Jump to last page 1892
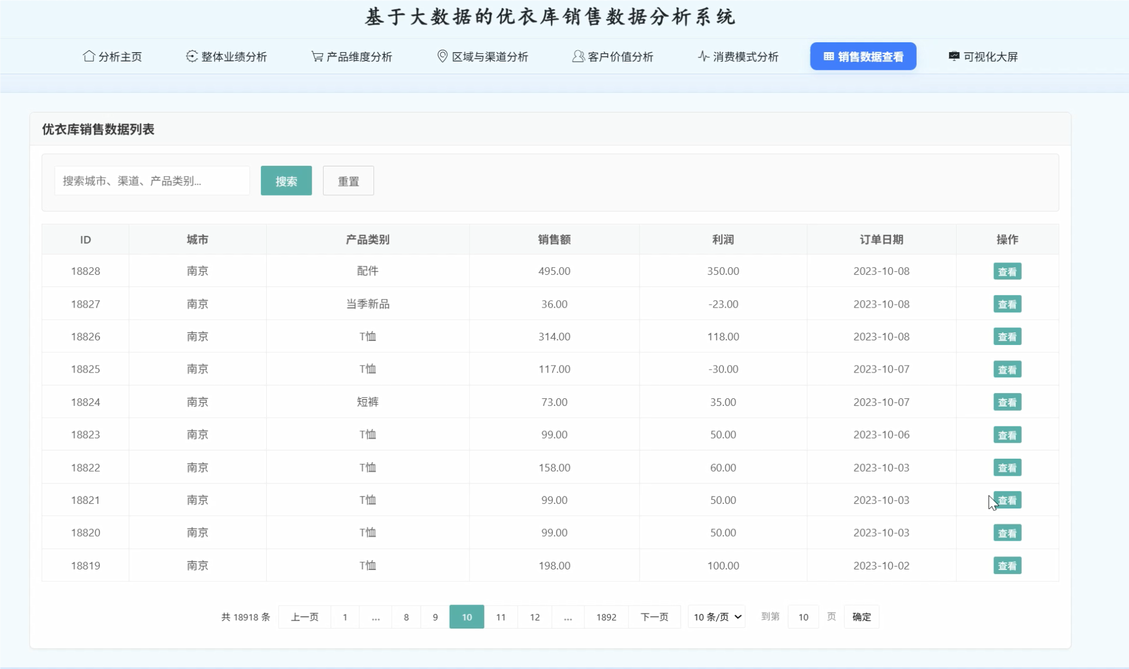 pos(606,617)
